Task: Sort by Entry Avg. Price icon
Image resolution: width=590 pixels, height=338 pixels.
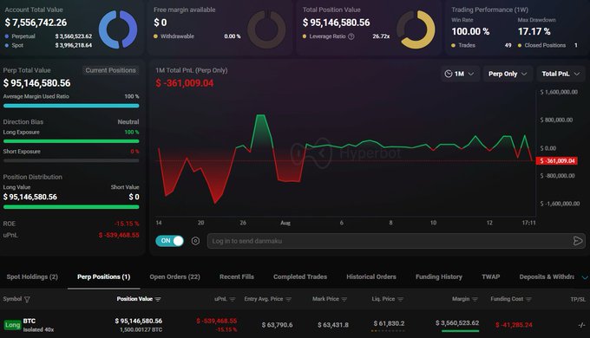Action: tap(289, 299)
